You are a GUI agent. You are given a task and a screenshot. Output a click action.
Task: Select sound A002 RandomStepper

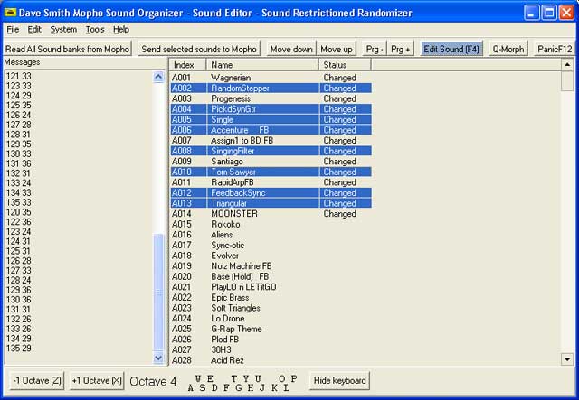pyautogui.click(x=271, y=88)
